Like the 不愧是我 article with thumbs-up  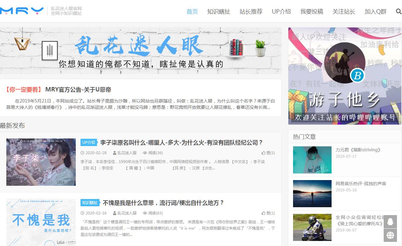pos(268,213)
